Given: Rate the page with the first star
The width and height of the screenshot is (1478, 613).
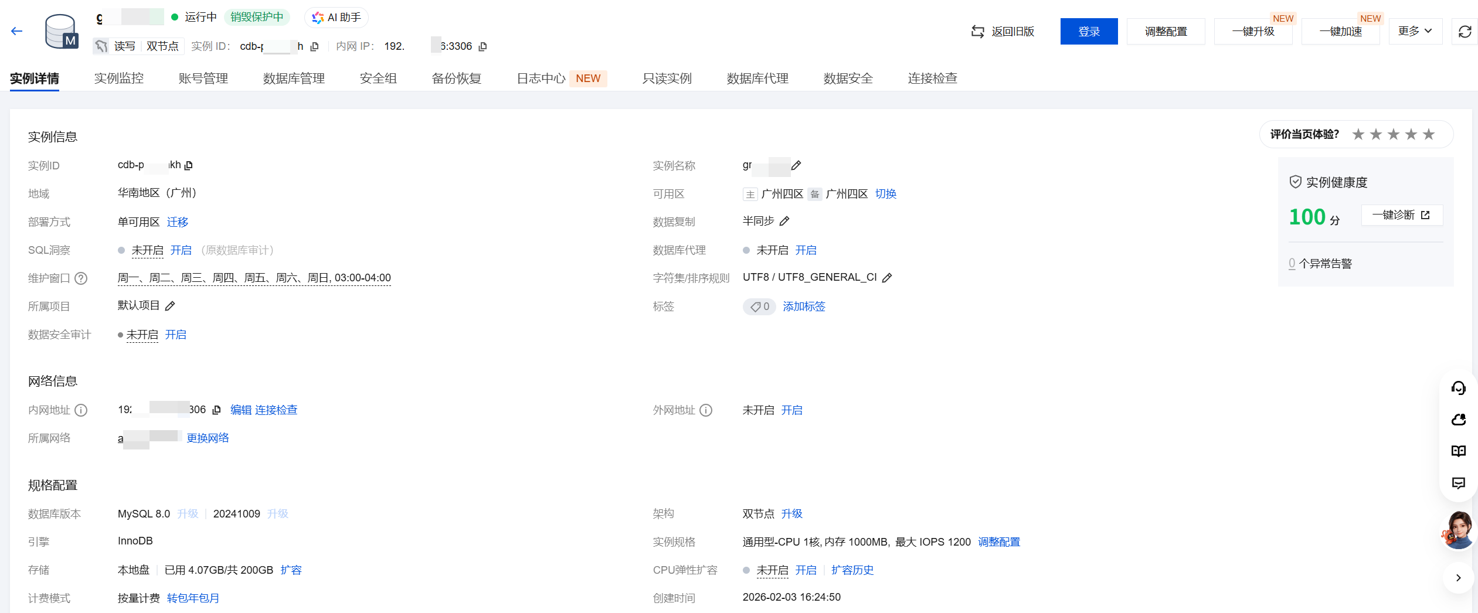Looking at the screenshot, I should coord(1358,134).
